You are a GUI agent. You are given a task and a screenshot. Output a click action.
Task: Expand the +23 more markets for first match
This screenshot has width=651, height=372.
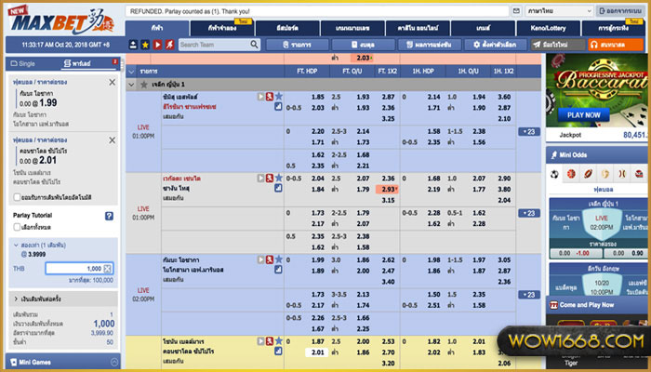pyautogui.click(x=527, y=131)
